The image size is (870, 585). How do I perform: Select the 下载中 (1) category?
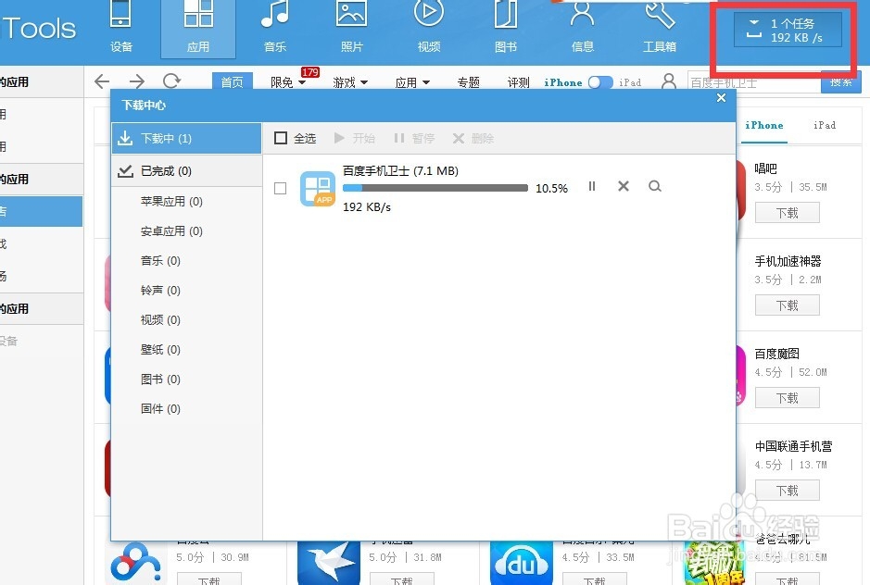pos(186,138)
